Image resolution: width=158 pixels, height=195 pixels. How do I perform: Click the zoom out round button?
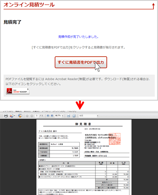coord(48,116)
